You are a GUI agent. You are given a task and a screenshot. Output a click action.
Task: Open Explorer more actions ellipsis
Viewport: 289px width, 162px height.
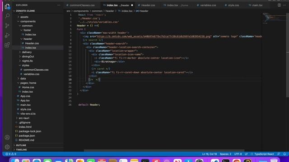click(59, 5)
